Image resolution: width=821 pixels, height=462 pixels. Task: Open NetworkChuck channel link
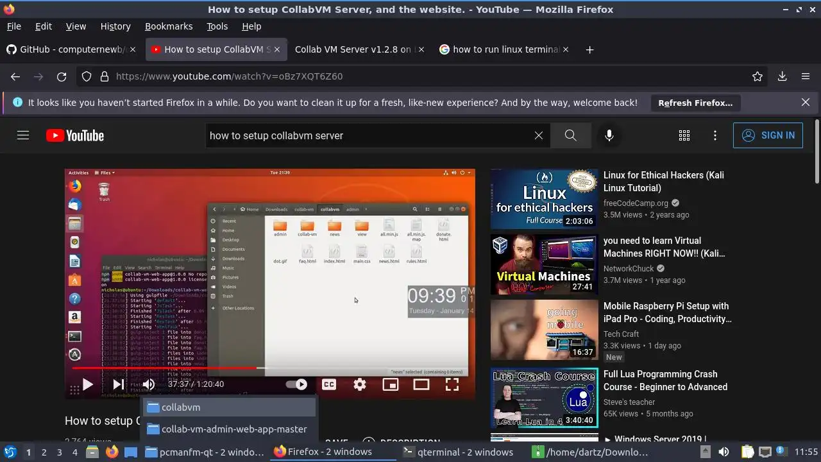click(x=629, y=269)
